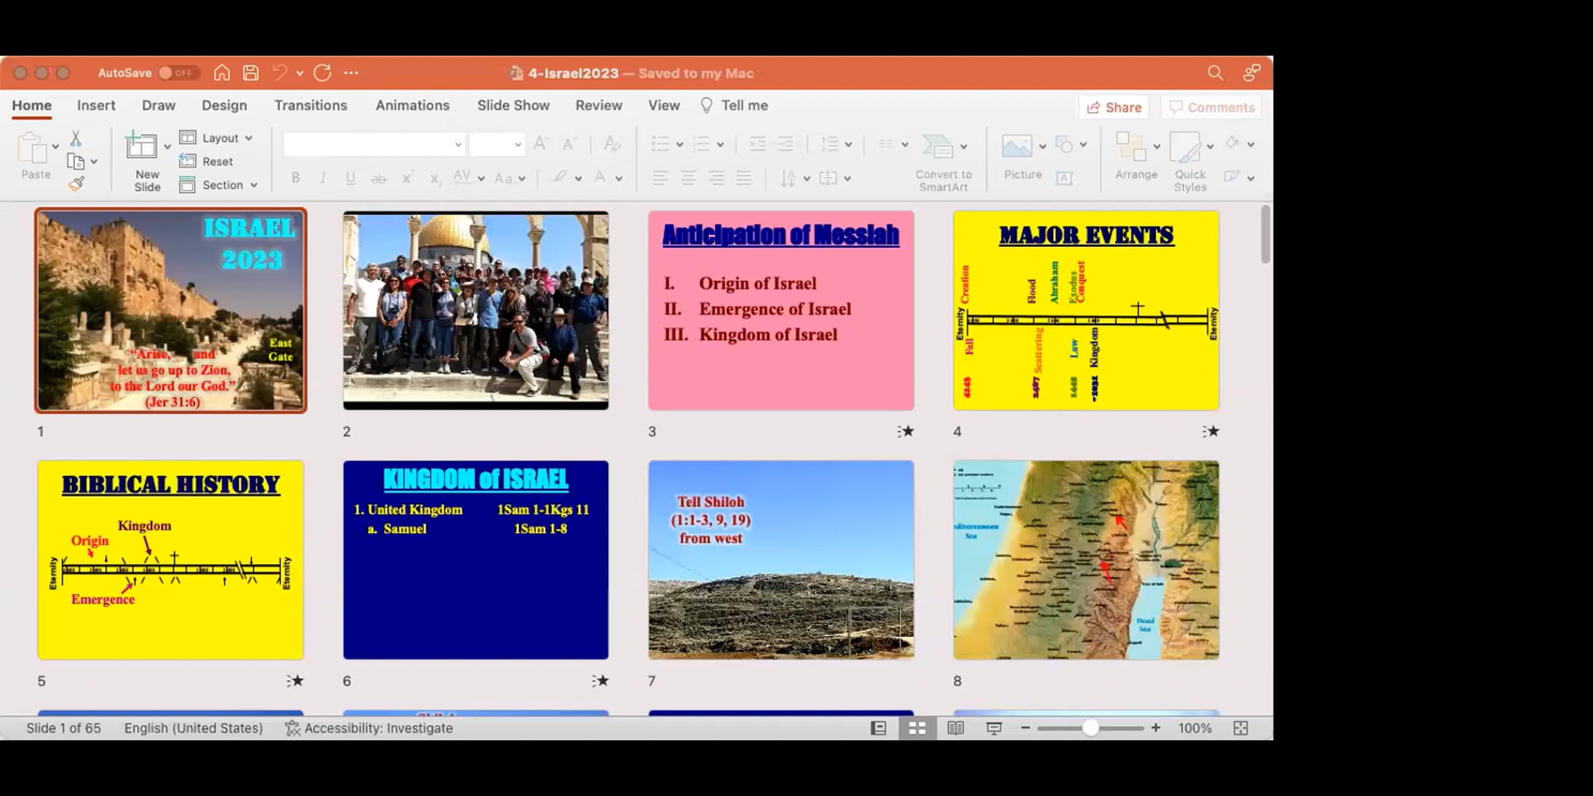Click the Redo arrow icon
The image size is (1593, 796).
(x=323, y=73)
